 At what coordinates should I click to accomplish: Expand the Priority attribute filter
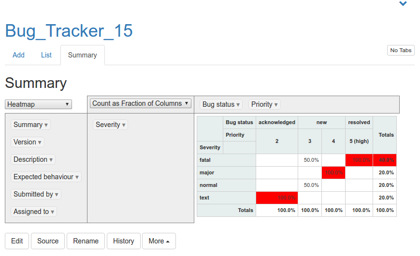pyautogui.click(x=276, y=105)
